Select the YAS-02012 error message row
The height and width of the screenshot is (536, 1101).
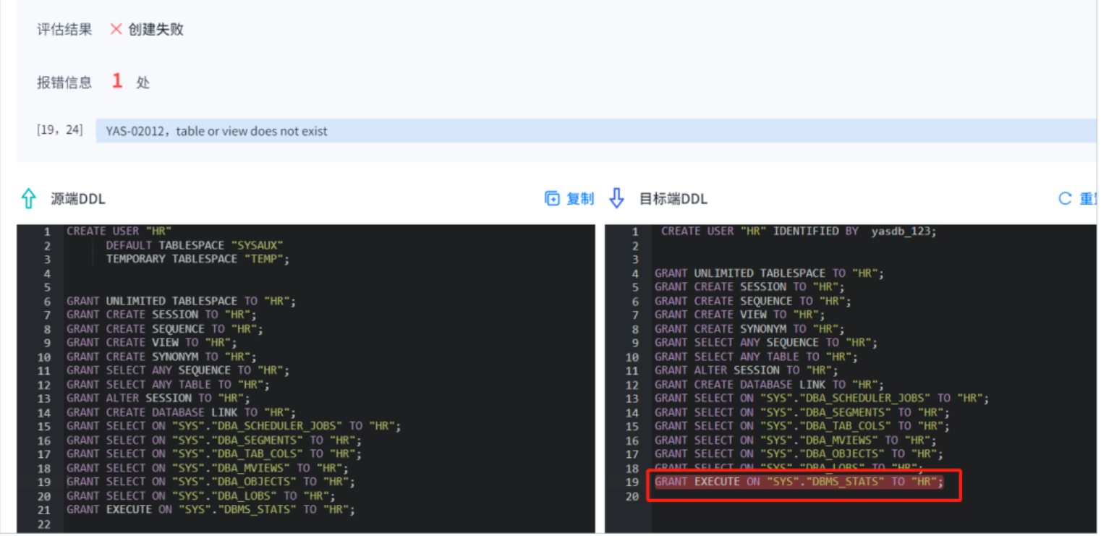coord(596,131)
